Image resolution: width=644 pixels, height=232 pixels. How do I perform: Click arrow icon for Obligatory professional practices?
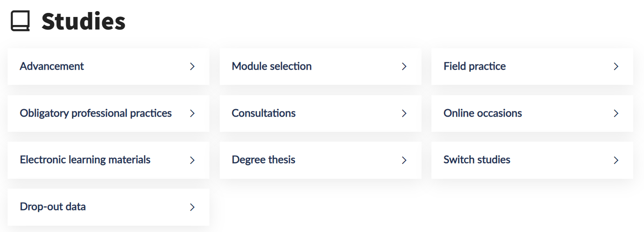point(192,114)
